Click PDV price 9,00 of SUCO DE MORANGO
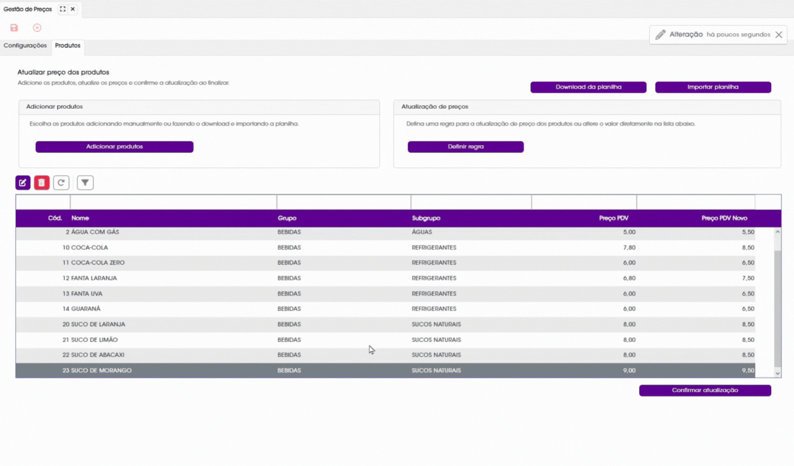794x466 pixels. (x=629, y=371)
